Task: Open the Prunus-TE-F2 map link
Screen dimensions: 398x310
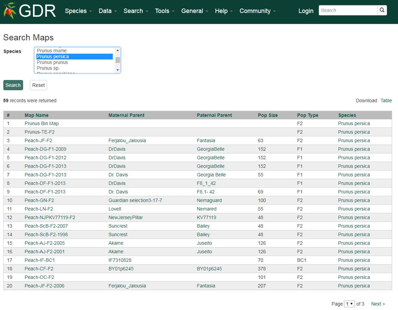Action: [x=40, y=132]
